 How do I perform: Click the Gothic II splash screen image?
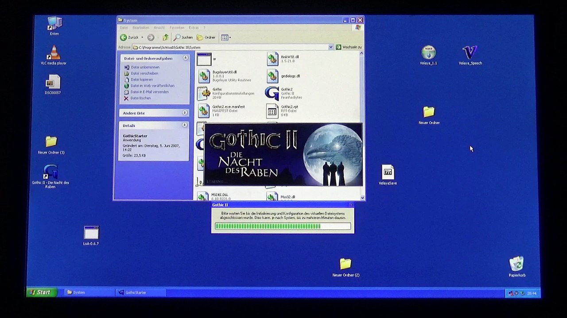point(283,154)
